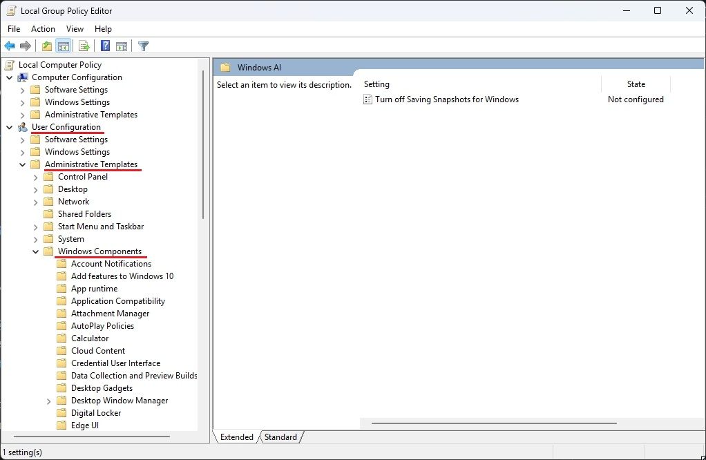Screen dimensions: 706x460
Task: Click the Back navigation arrow
Action: pos(9,46)
